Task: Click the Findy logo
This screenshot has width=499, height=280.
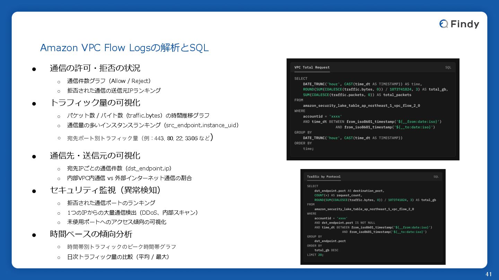Action: coord(459,24)
